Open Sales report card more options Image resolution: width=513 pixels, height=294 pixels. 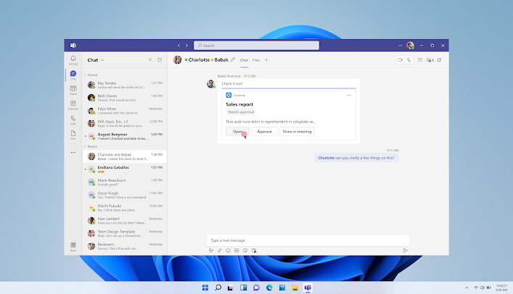(349, 95)
